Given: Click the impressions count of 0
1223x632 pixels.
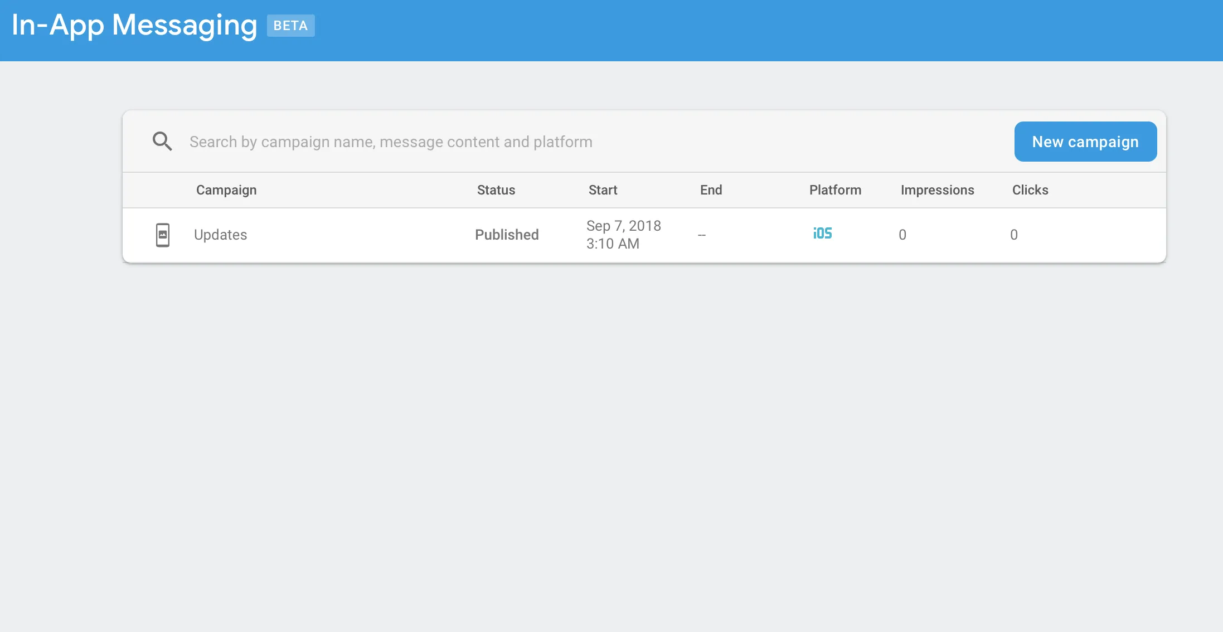Looking at the screenshot, I should [902, 235].
